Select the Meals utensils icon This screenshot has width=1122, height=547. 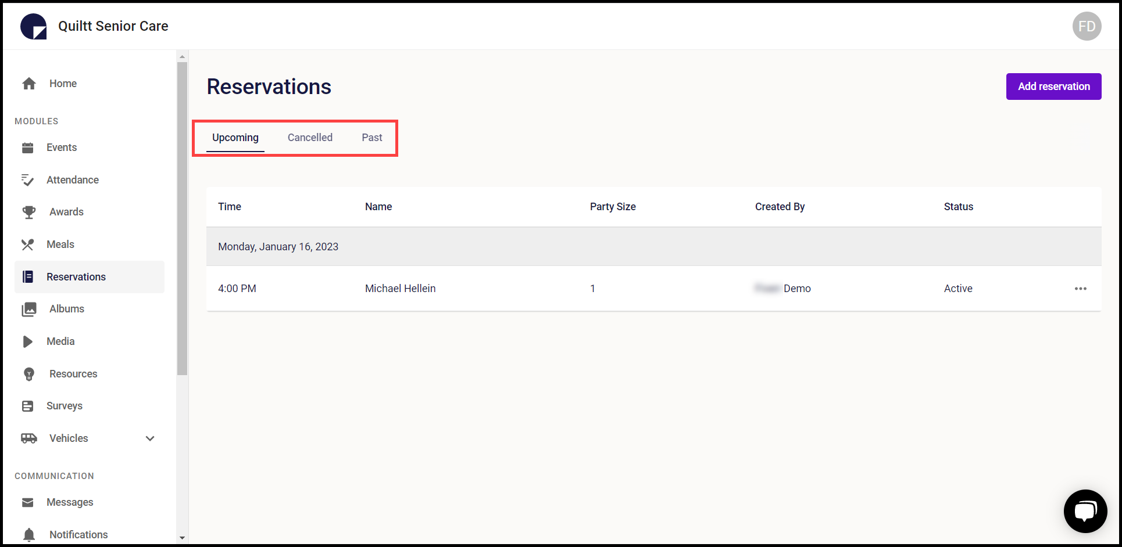[28, 244]
